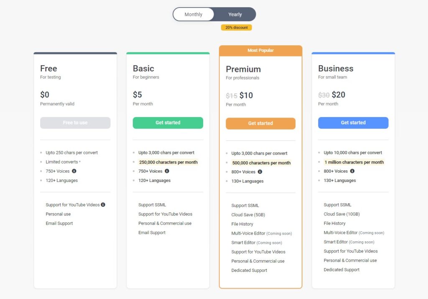Click info icon beside Premium plan 800+ Voices

[260, 172]
